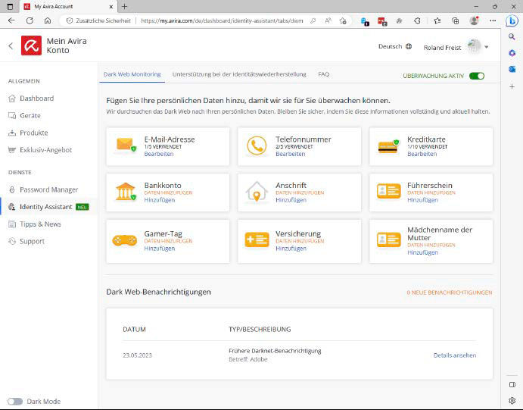Click the Führerschein ID card icon

click(x=388, y=191)
